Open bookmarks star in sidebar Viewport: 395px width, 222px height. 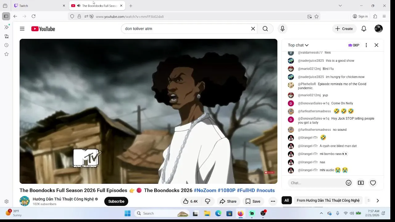click(6, 54)
